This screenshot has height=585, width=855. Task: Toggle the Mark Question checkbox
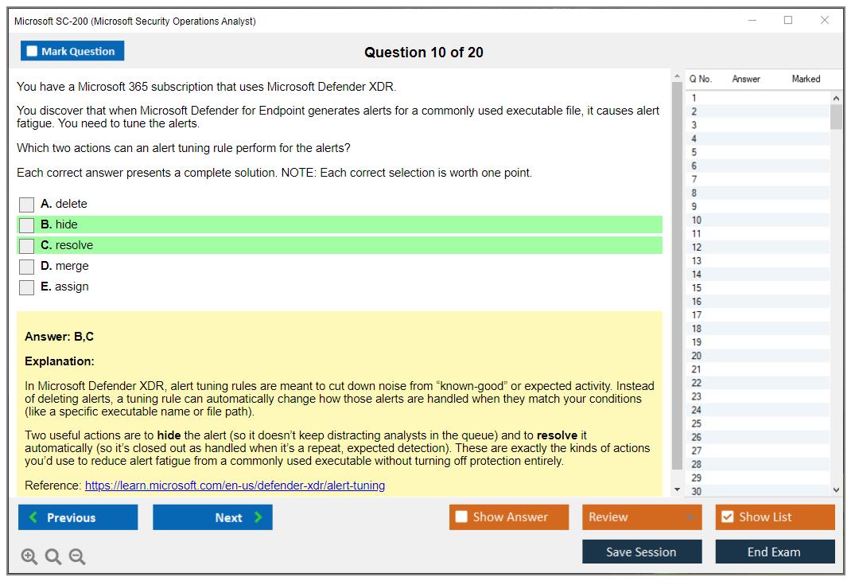32,50
